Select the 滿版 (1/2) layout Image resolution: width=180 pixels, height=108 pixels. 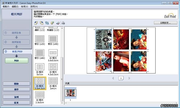[40, 29]
